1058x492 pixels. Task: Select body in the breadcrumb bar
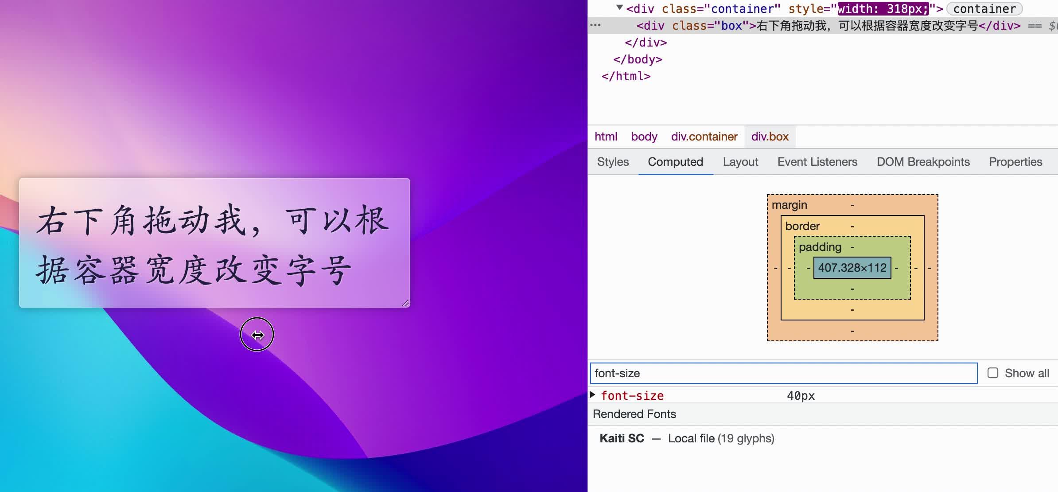(644, 137)
